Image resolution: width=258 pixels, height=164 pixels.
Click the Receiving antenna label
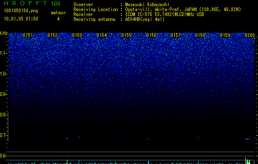pos(94,19)
